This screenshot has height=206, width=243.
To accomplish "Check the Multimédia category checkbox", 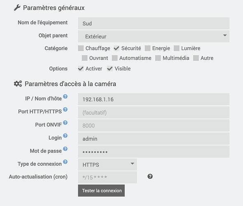I will point(158,58).
